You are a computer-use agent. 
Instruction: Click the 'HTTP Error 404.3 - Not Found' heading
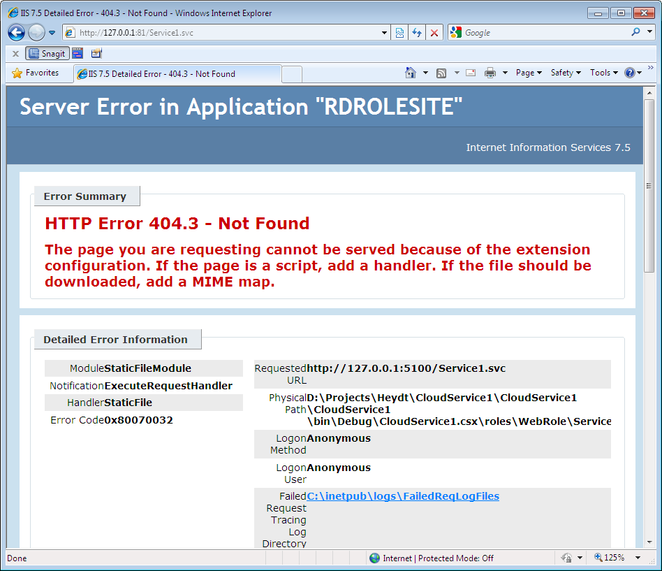point(177,224)
